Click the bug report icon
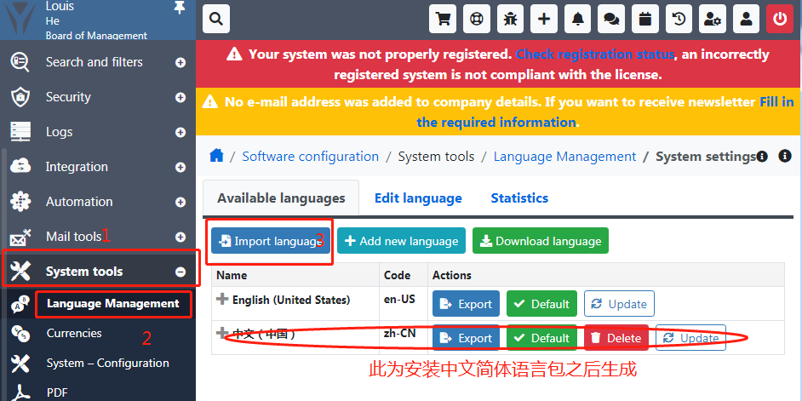Screen dimensions: 802x401 (510, 20)
